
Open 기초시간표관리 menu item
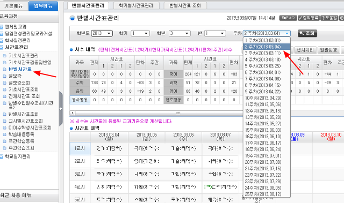pos(23,56)
